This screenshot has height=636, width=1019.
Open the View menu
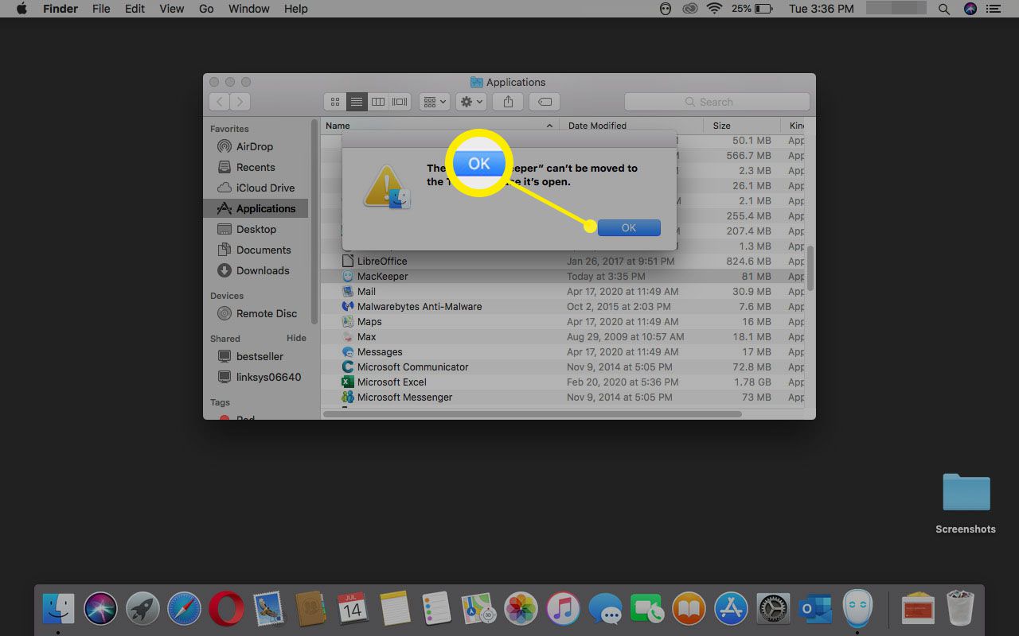coord(171,9)
